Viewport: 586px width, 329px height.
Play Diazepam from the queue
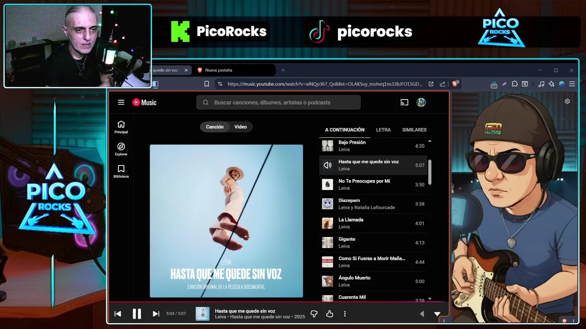373,204
